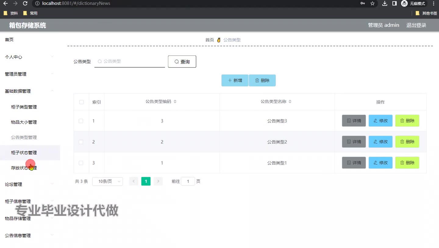The image size is (439, 248).
Task: Toggle the browser side panel icon
Action: click(x=394, y=3)
